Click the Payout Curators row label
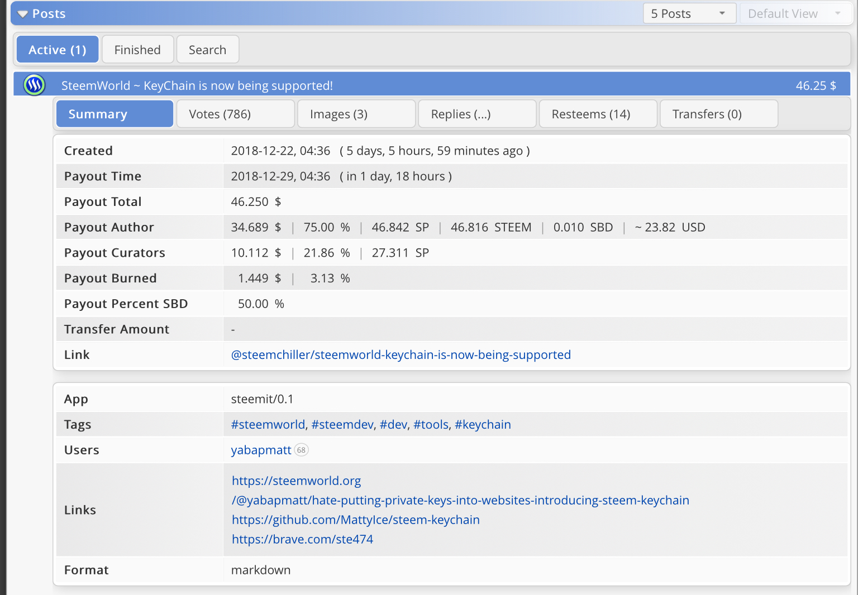 [x=115, y=253]
